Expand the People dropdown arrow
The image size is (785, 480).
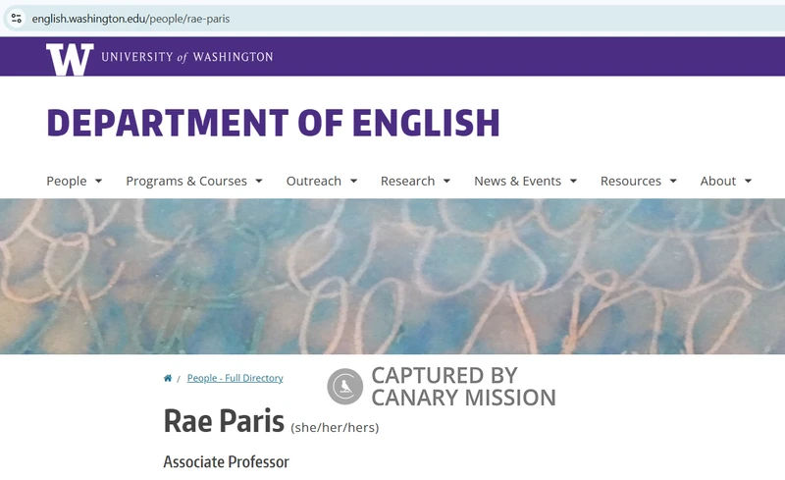click(x=99, y=181)
